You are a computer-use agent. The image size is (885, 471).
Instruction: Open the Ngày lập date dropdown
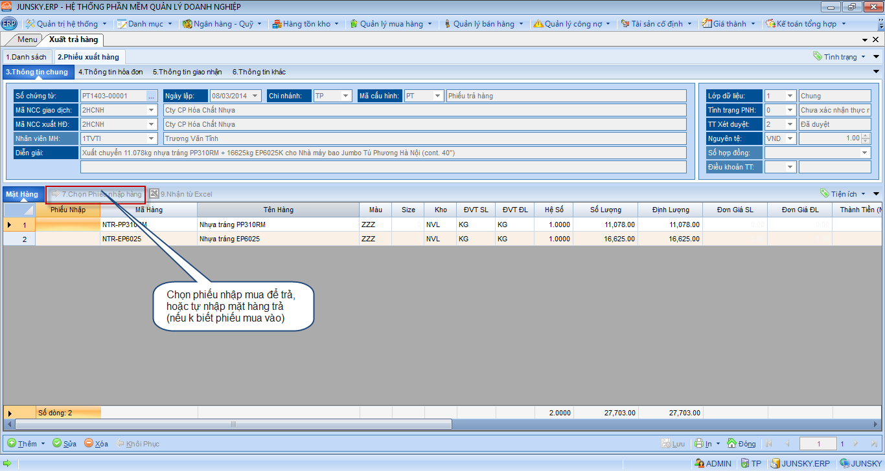(x=255, y=96)
